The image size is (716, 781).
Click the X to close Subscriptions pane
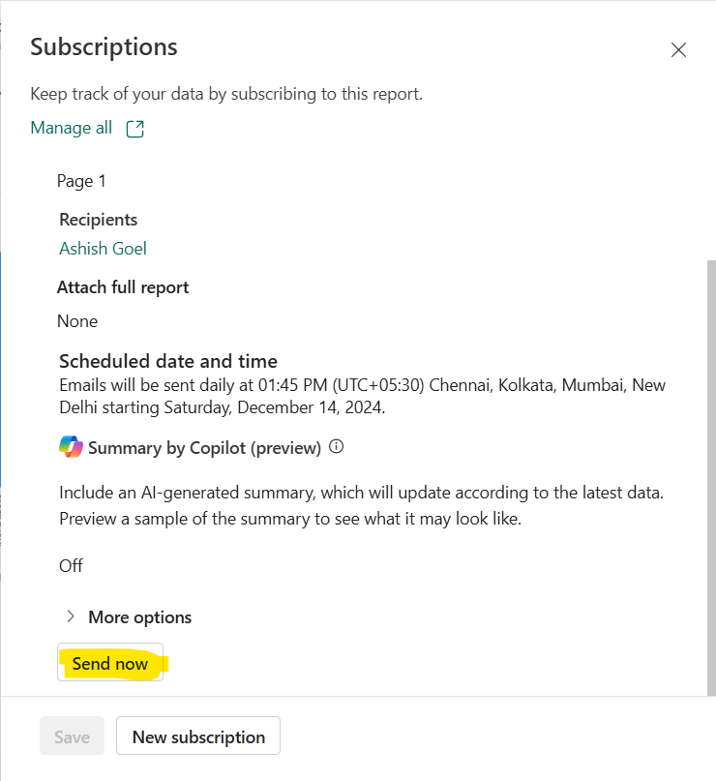tap(678, 49)
